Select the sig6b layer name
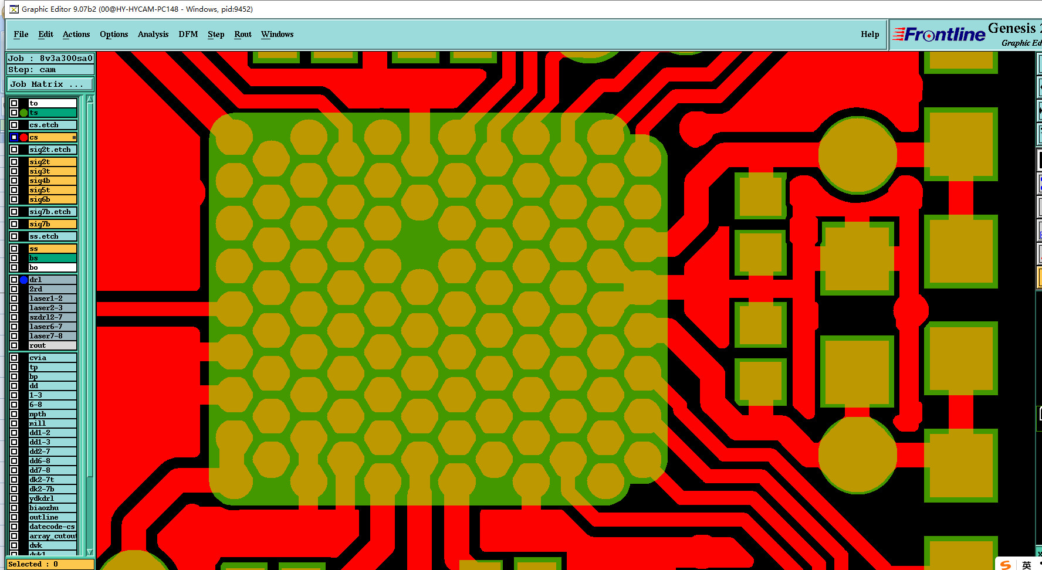This screenshot has width=1042, height=570. (x=53, y=199)
